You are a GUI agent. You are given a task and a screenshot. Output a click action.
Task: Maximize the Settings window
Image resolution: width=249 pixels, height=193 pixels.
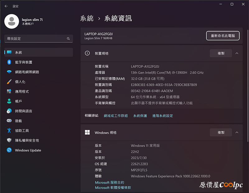click(232, 4)
